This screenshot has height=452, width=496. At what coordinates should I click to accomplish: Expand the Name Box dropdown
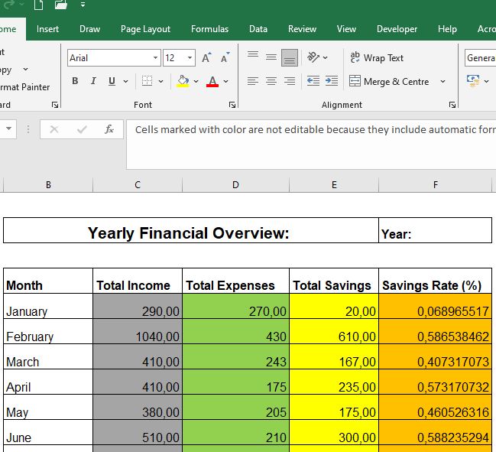tap(9, 128)
